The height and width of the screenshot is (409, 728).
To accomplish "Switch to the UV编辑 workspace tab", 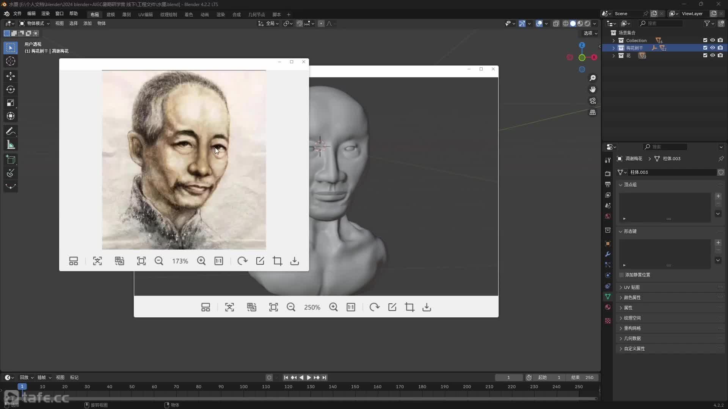I will [146, 14].
